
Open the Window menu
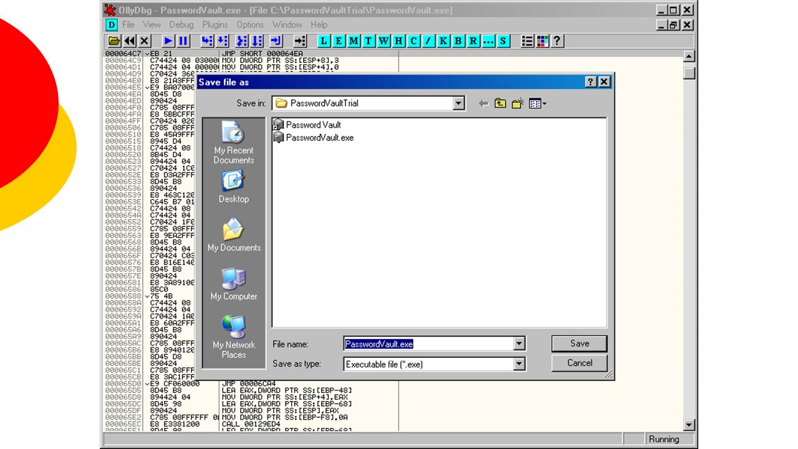287,25
